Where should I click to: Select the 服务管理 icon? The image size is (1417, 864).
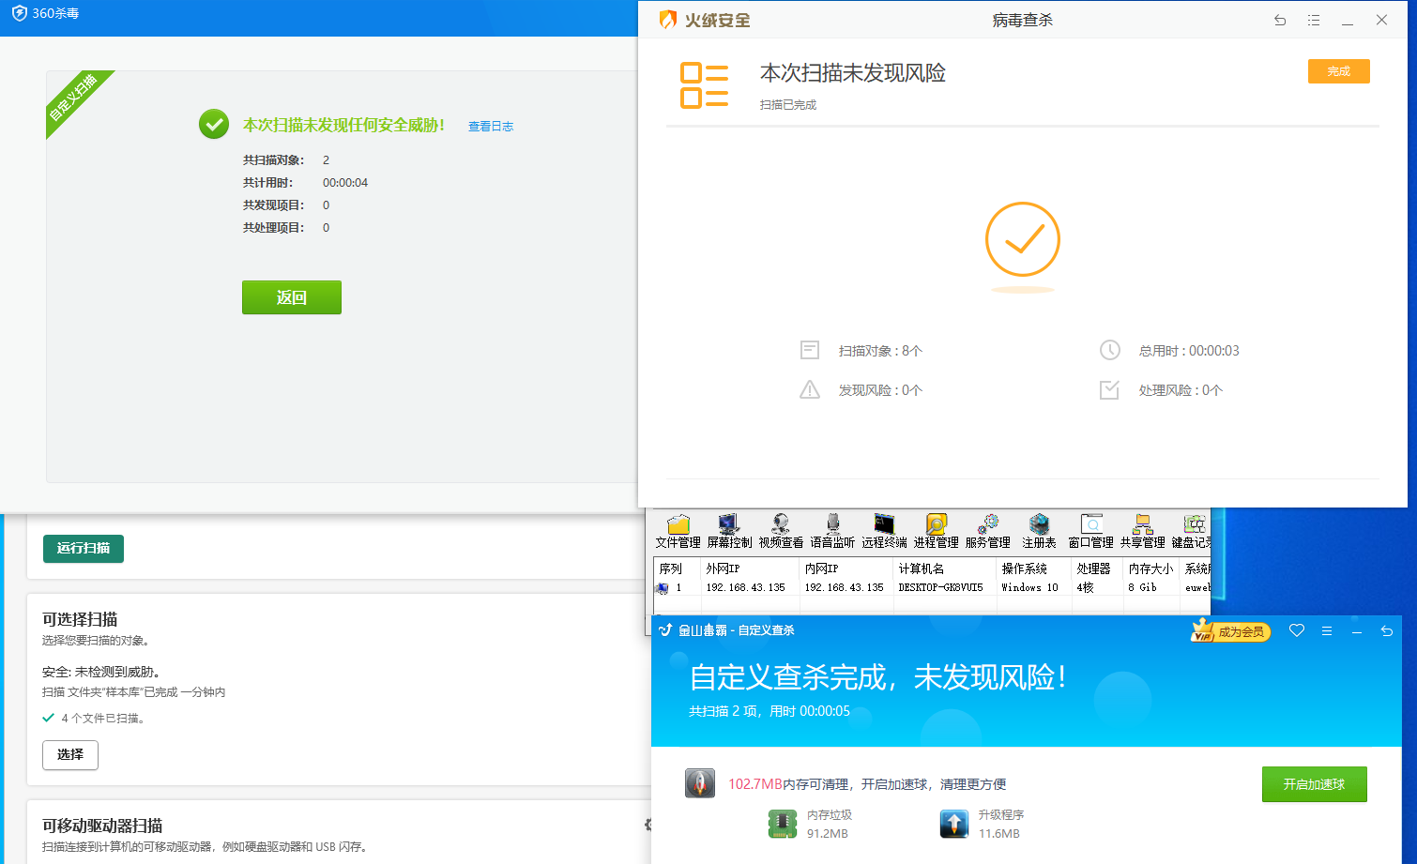tap(988, 528)
